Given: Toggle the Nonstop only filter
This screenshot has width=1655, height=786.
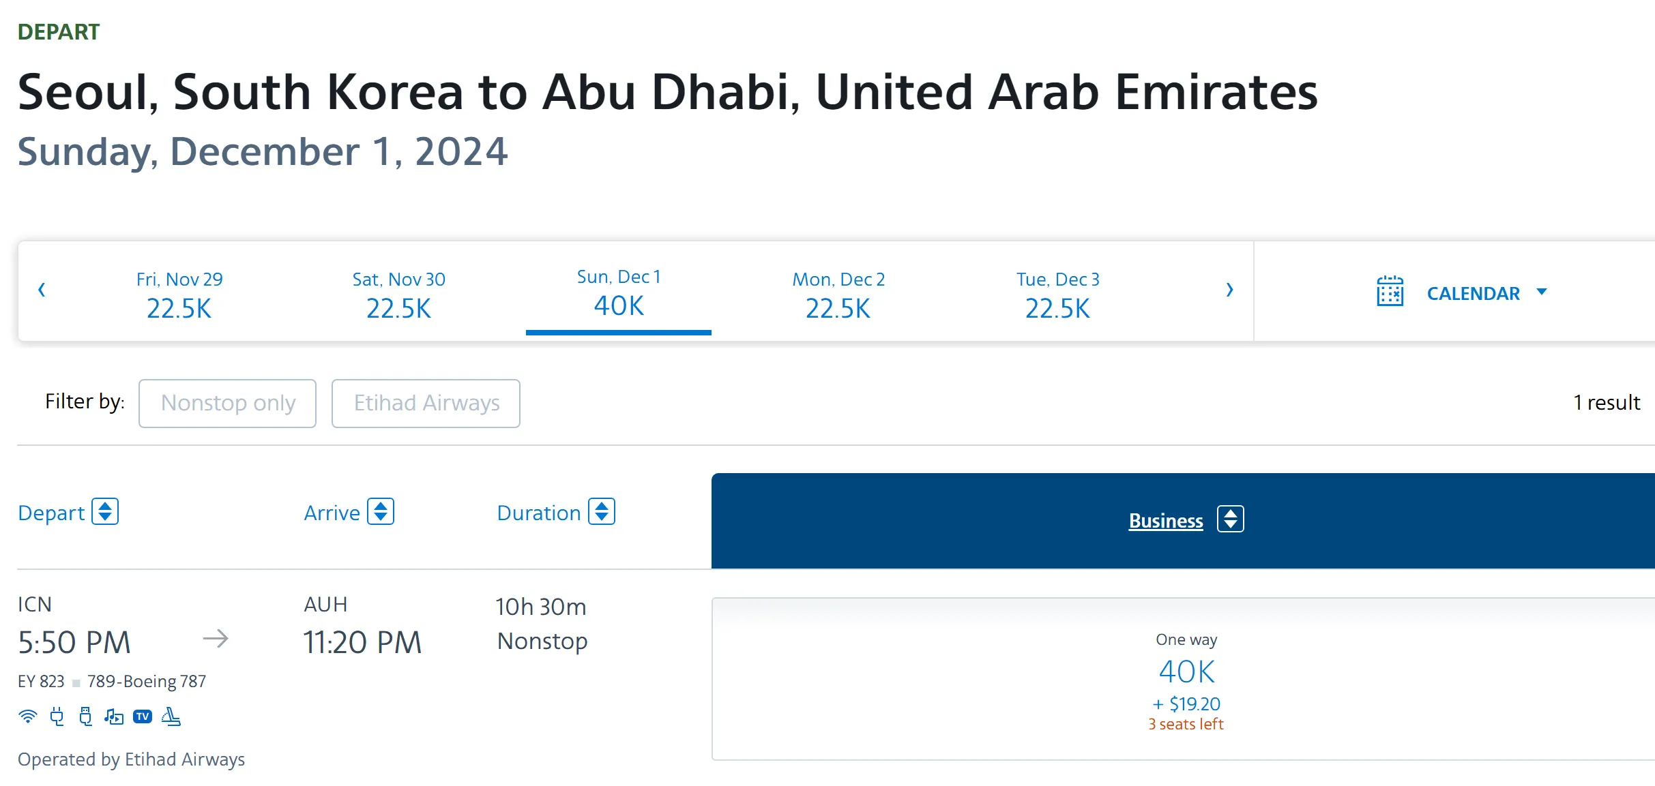Looking at the screenshot, I should tap(227, 403).
